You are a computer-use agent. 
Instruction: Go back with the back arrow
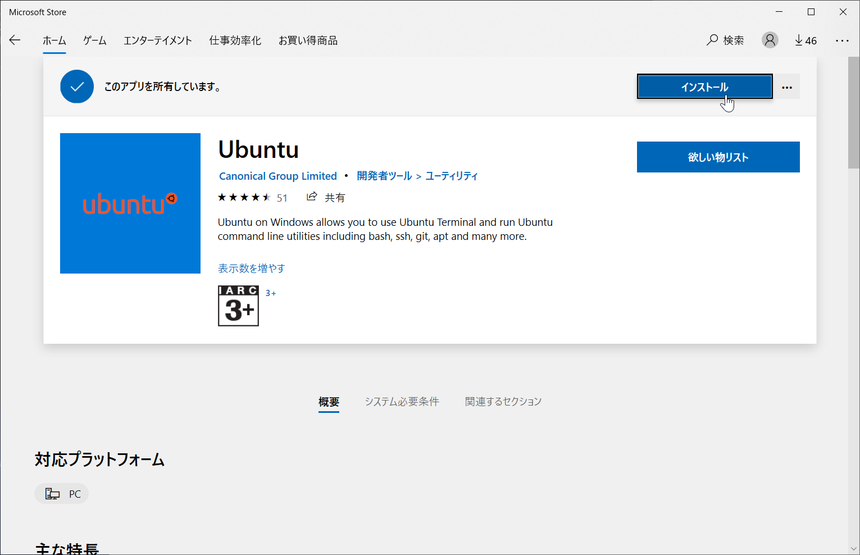[x=15, y=40]
